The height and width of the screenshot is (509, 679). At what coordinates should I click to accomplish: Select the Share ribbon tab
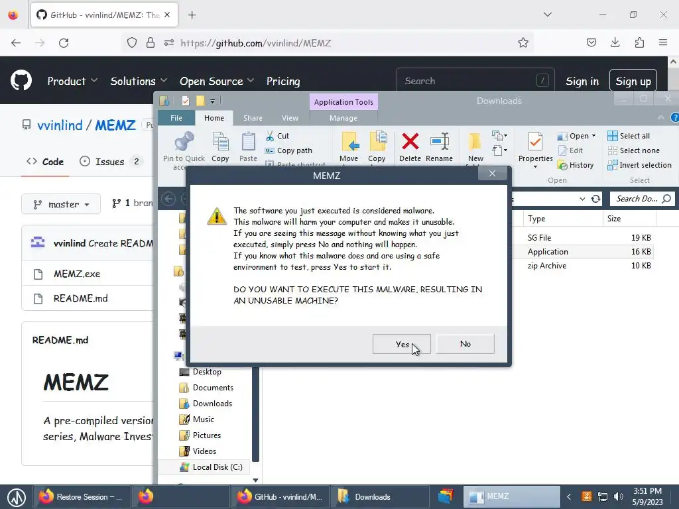coord(253,118)
